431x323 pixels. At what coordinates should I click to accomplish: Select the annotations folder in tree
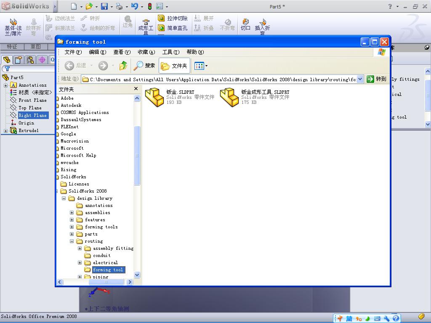click(x=95, y=205)
